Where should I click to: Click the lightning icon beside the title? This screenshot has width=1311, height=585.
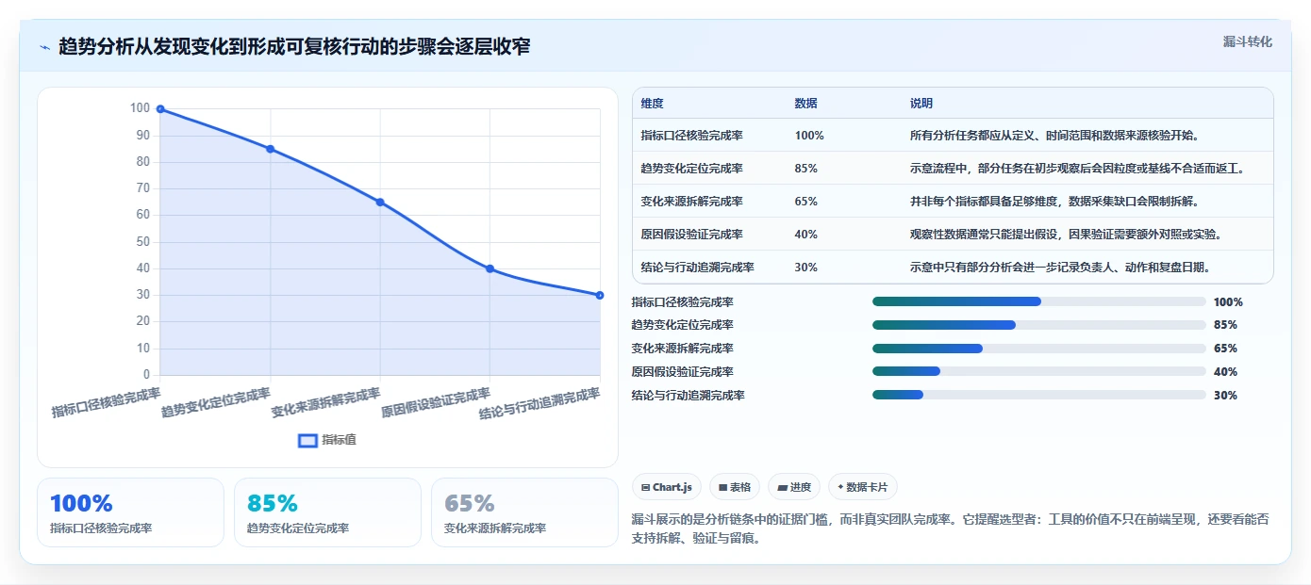[45, 46]
